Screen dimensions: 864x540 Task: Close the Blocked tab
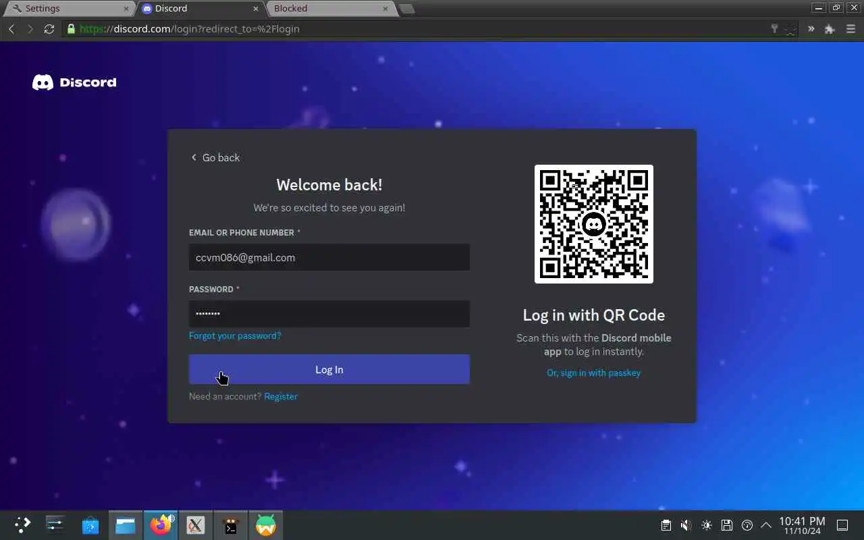tap(385, 9)
